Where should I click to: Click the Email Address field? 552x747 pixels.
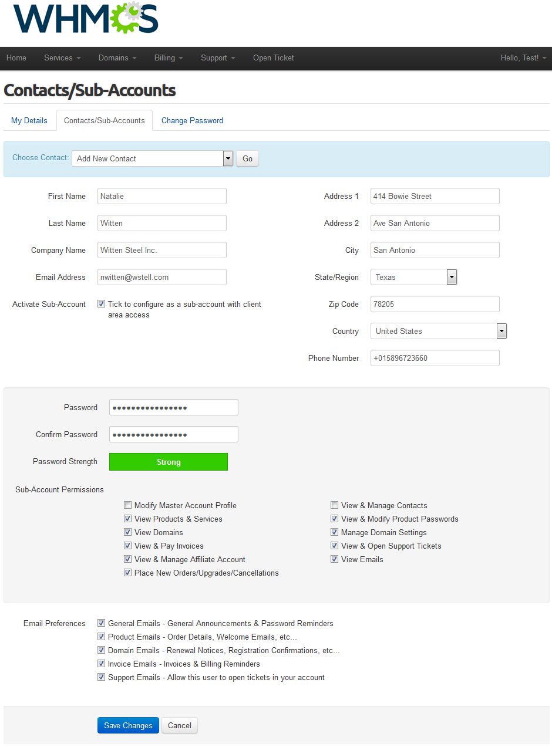(x=162, y=277)
